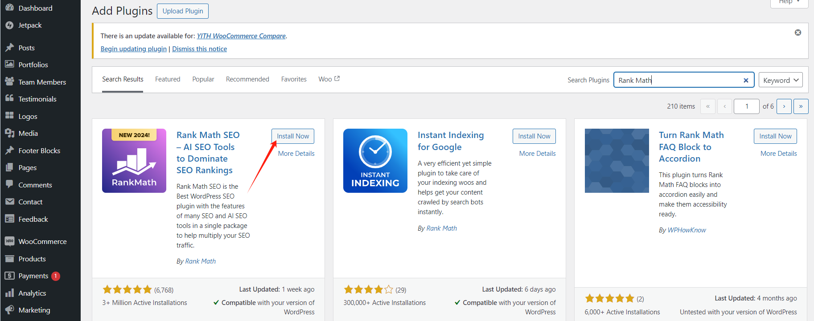Install Instant Indexing for Google plugin

click(534, 136)
